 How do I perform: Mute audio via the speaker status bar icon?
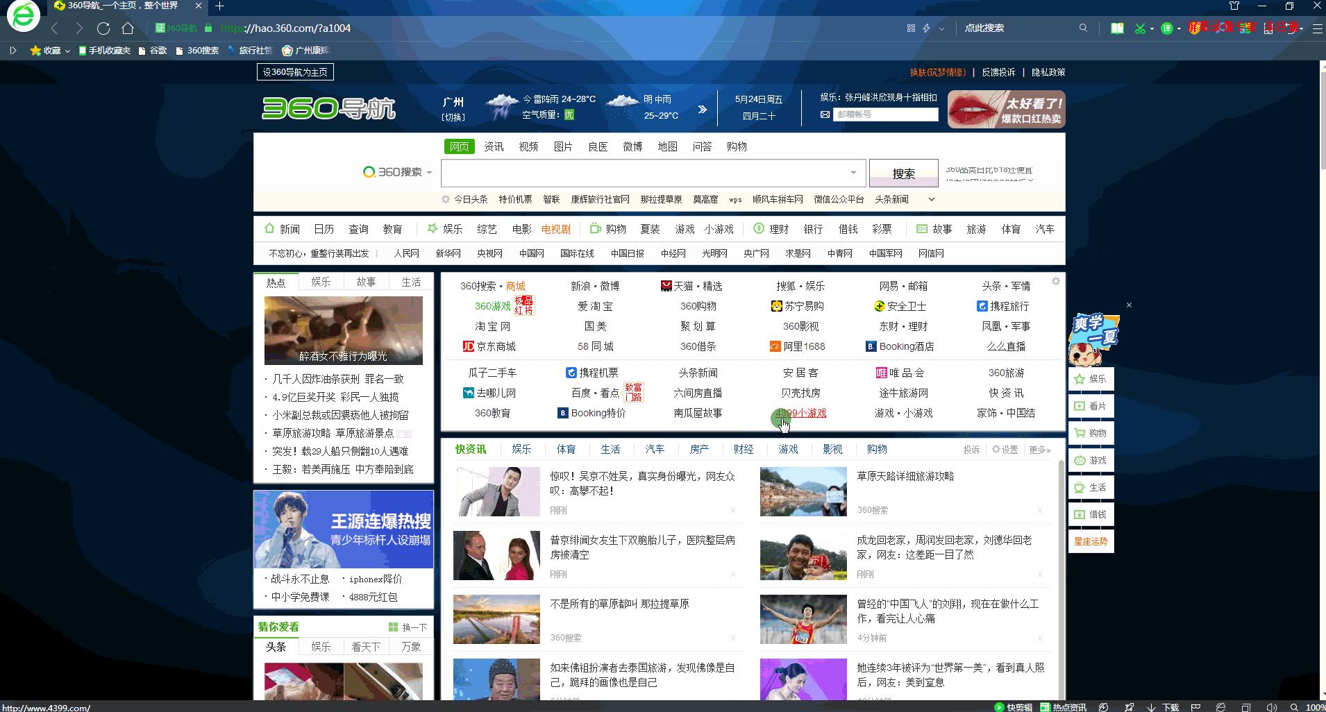1272,706
